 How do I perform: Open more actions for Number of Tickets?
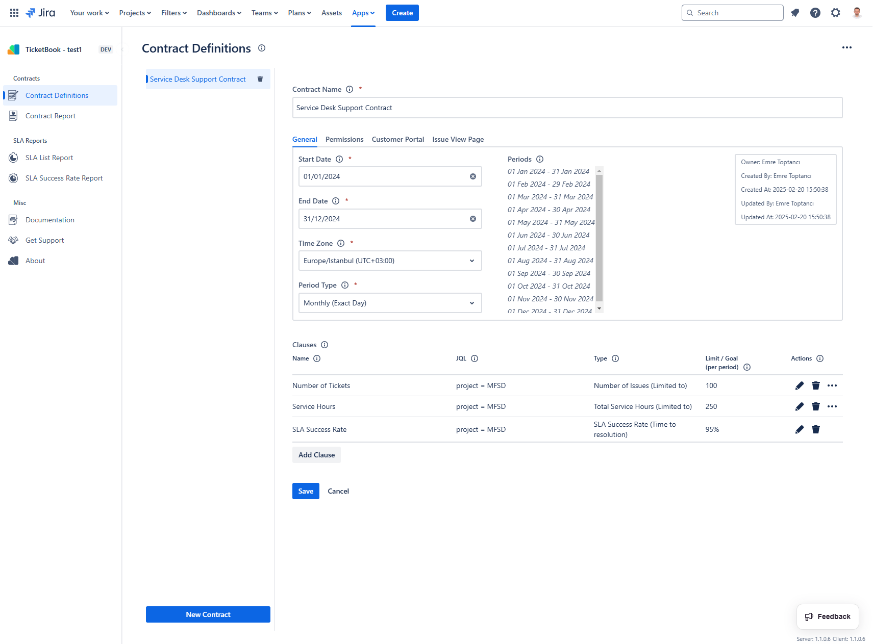pos(832,385)
